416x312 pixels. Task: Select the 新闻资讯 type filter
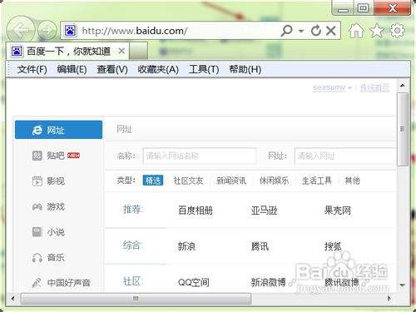[231, 181]
